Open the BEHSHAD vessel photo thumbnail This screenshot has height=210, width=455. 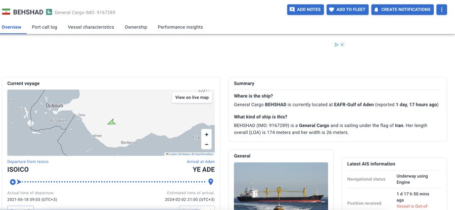click(x=281, y=186)
